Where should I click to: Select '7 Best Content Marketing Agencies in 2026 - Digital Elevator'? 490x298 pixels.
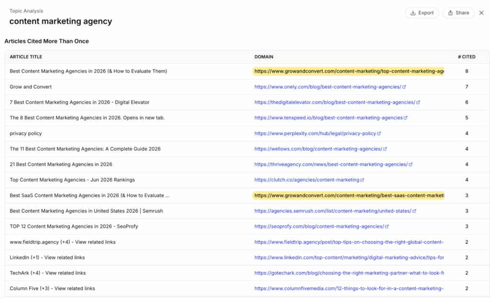pyautogui.click(x=79, y=102)
